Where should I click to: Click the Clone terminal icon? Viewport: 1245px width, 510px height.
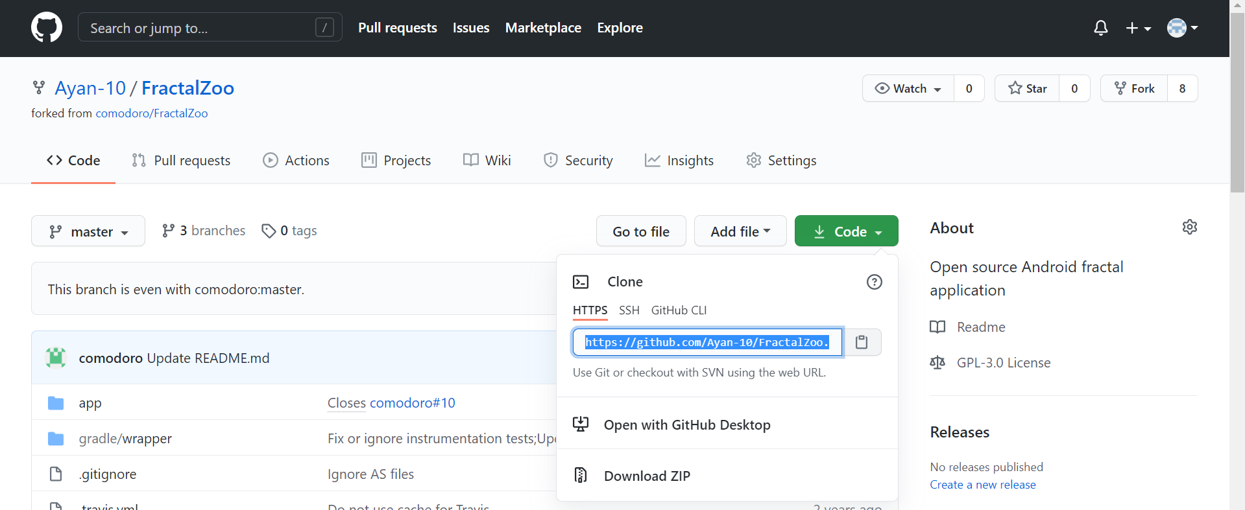pos(581,282)
